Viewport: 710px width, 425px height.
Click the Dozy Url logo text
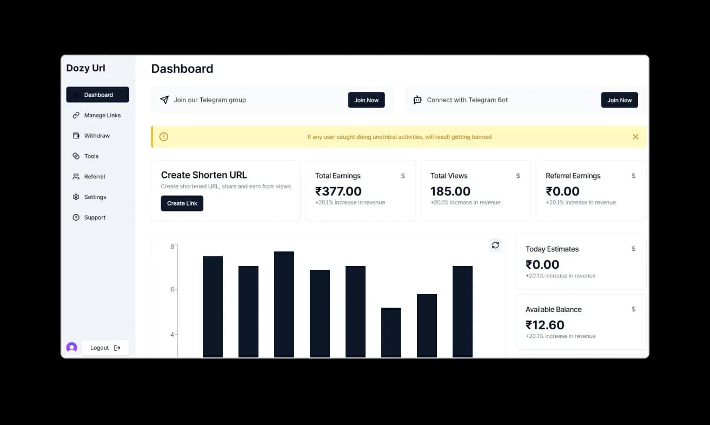coord(86,68)
